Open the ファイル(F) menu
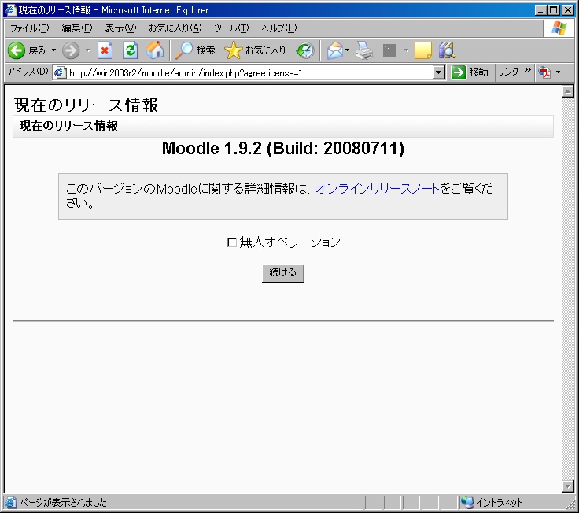 pyautogui.click(x=30, y=28)
